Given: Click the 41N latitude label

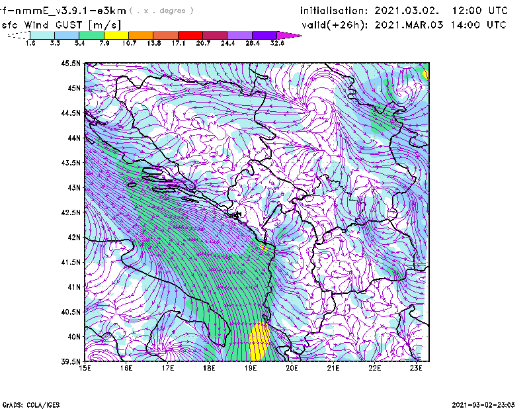Looking at the screenshot, I should [74, 287].
